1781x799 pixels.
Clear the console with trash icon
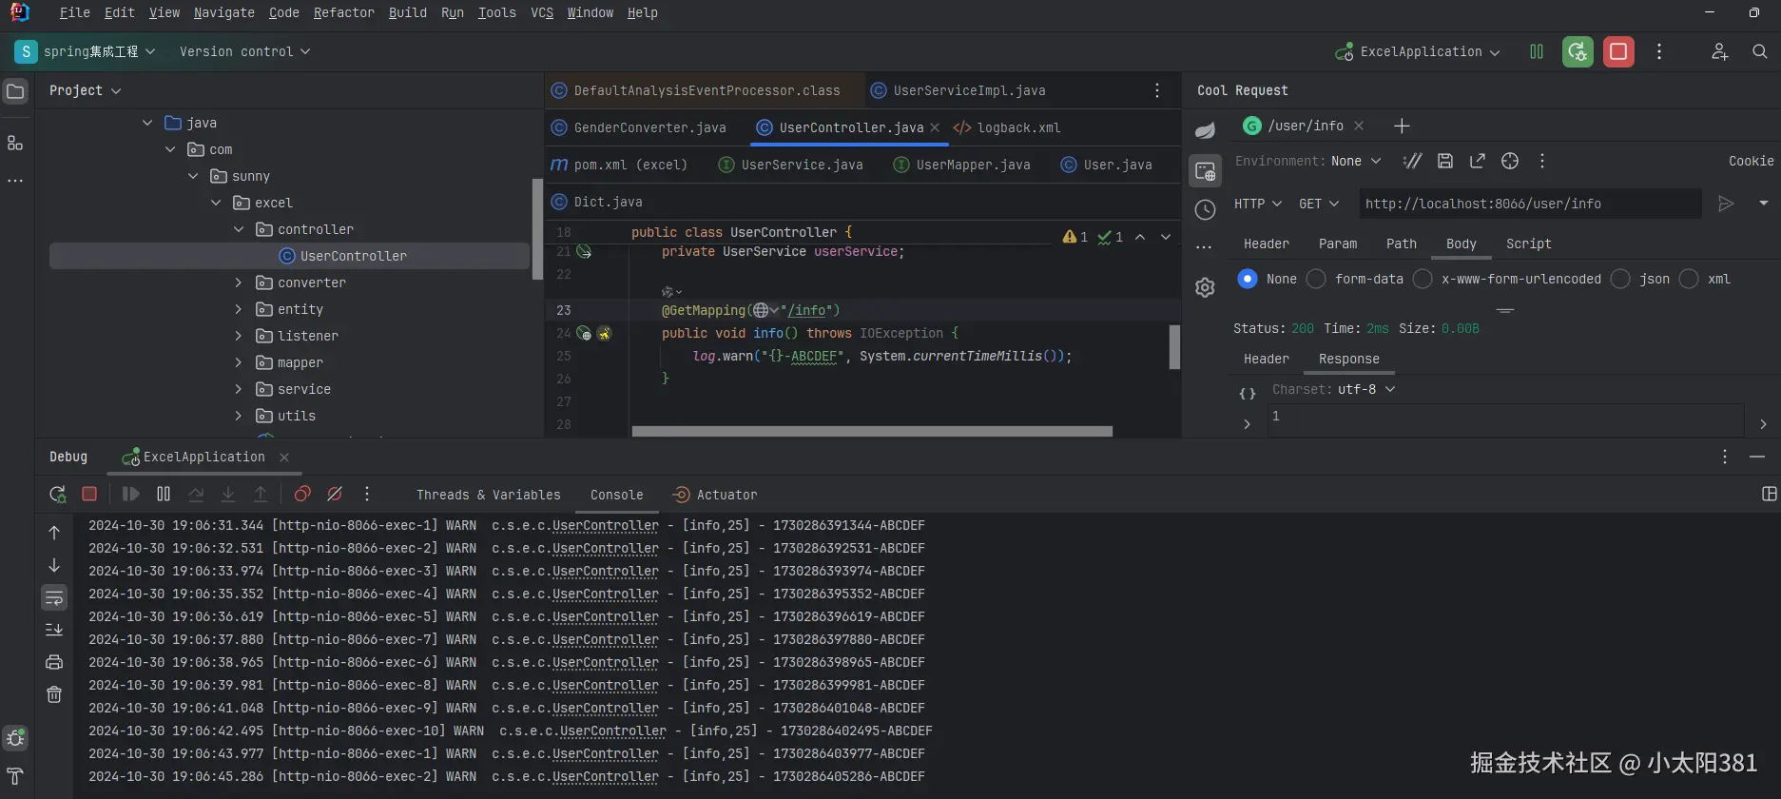pyautogui.click(x=54, y=694)
